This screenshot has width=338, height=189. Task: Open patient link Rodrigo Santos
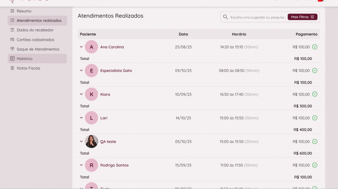114,165
